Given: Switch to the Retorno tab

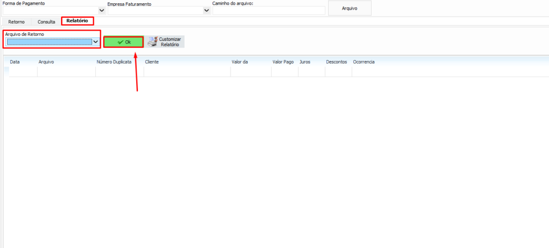Looking at the screenshot, I should pos(17,22).
